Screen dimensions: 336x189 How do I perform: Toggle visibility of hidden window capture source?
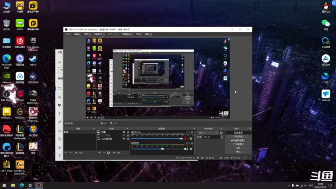tap(124, 135)
